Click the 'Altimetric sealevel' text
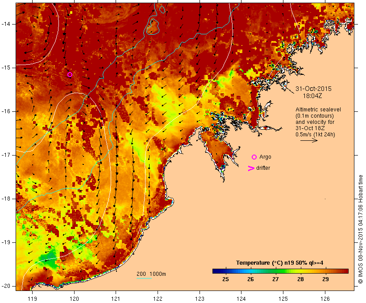The image size is (366, 303). pos(318,110)
